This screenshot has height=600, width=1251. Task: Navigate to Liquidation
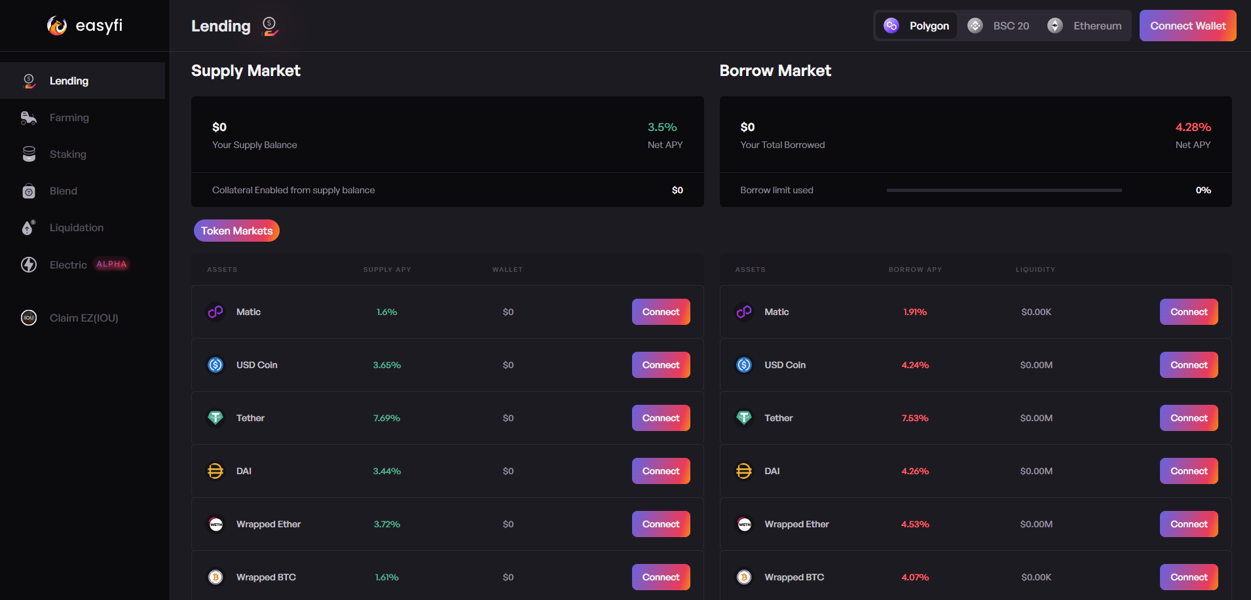click(83, 227)
